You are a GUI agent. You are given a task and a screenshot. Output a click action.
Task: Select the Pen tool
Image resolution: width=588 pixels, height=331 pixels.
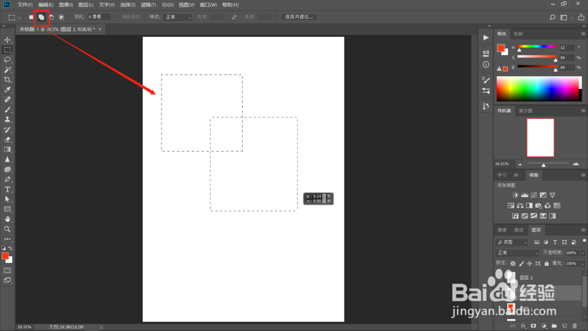7,179
